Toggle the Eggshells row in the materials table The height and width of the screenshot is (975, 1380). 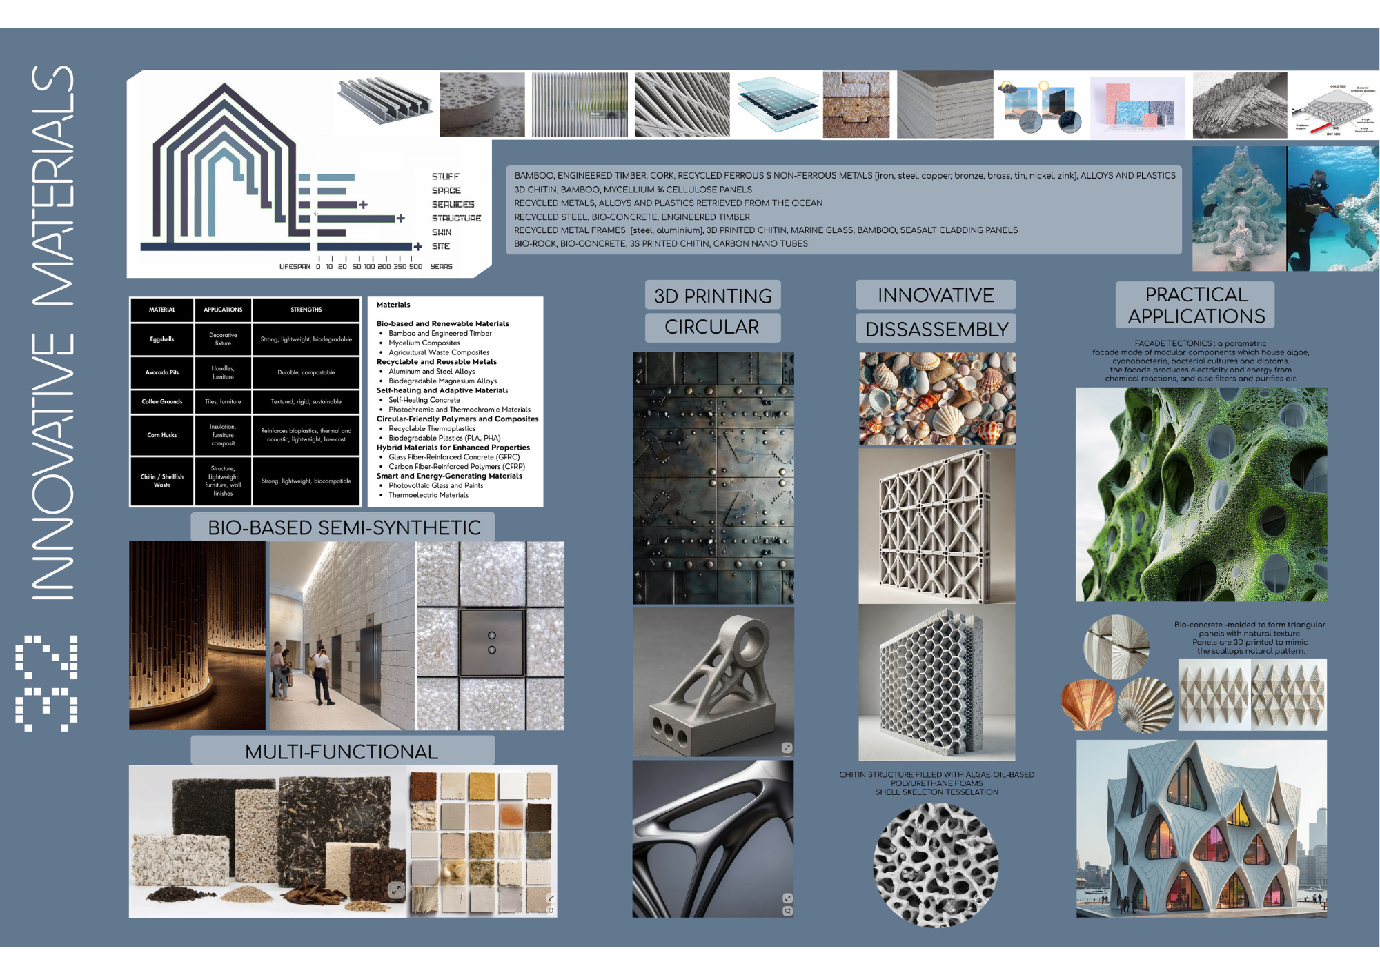[x=162, y=339]
